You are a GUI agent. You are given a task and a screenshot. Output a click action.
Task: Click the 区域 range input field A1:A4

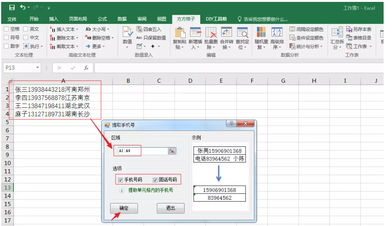[143, 151]
